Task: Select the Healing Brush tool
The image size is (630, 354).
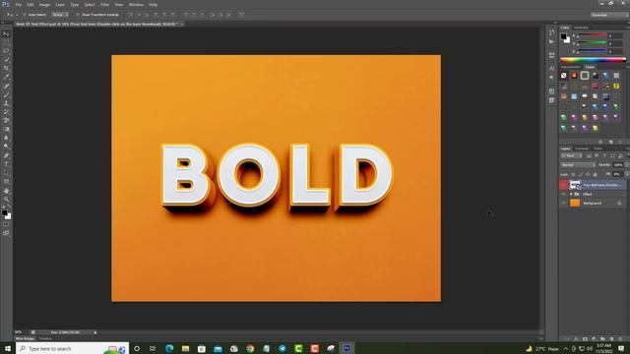Action: [6, 86]
